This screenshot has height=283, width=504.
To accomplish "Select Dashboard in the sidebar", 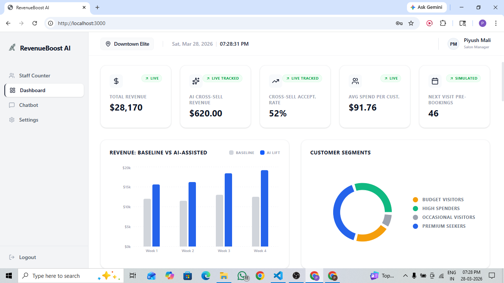I will [44, 90].
